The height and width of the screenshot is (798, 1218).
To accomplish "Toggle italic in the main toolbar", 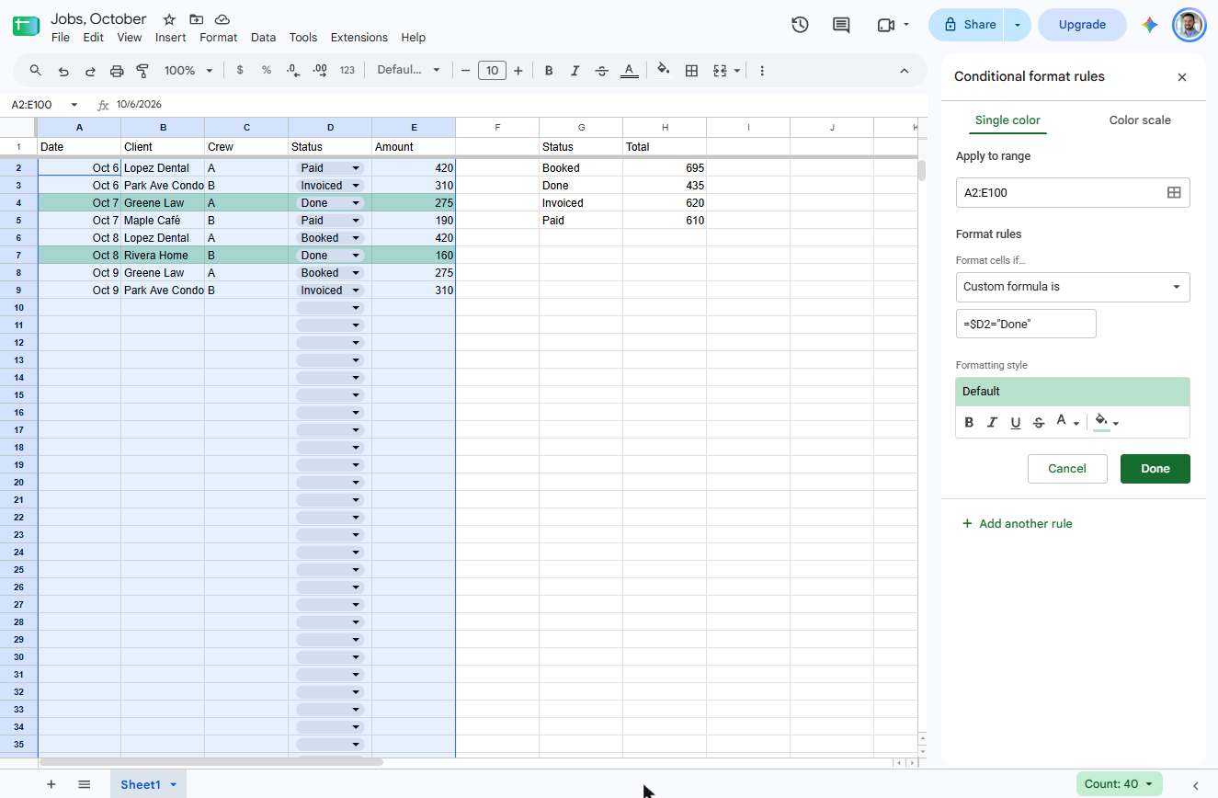I will point(575,71).
